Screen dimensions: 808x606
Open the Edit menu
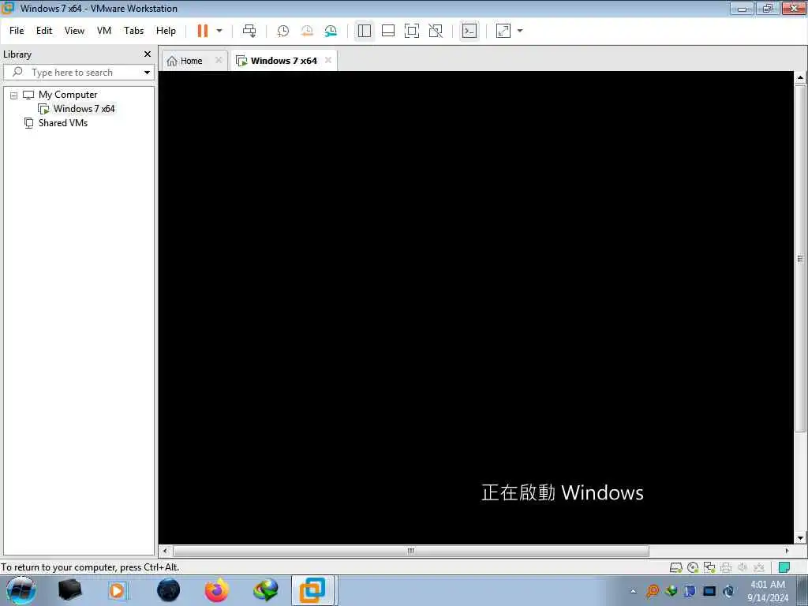click(44, 31)
